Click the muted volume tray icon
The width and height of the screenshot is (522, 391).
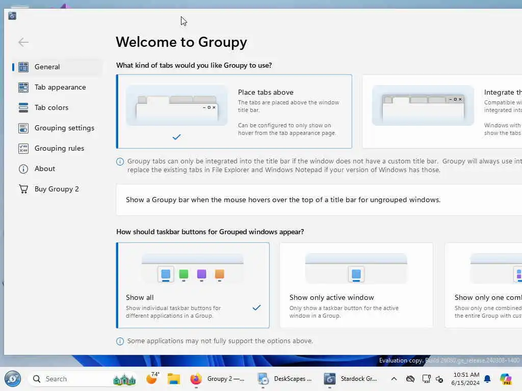(x=439, y=379)
